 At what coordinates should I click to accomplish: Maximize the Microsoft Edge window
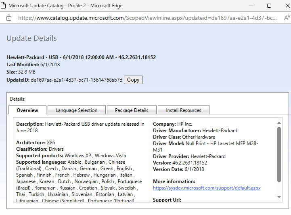coord(269,6)
